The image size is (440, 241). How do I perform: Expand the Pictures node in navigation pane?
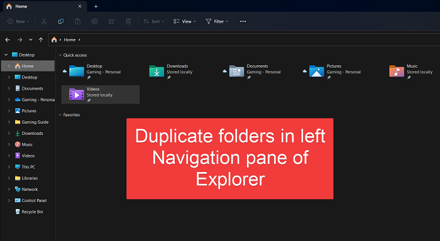coord(9,111)
